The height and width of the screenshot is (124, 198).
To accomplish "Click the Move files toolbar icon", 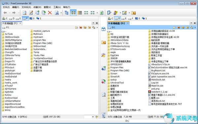I will (44, 13).
